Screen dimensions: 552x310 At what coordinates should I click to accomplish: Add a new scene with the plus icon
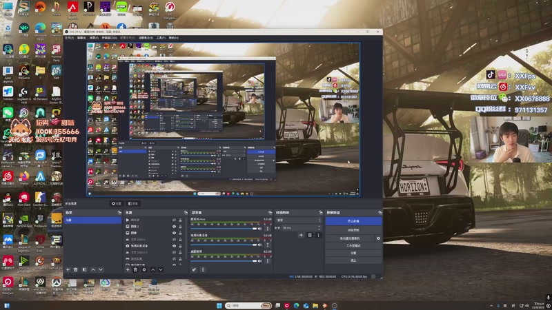pos(68,269)
